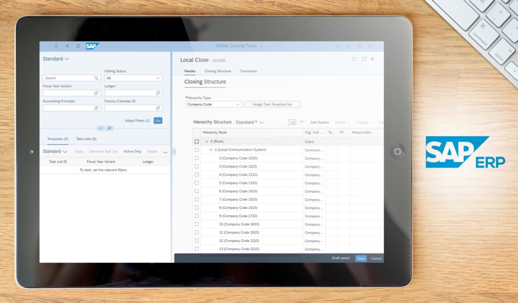The image size is (518, 303).
Task: Pin the filter bar using the pin icon
Action: pos(109,128)
